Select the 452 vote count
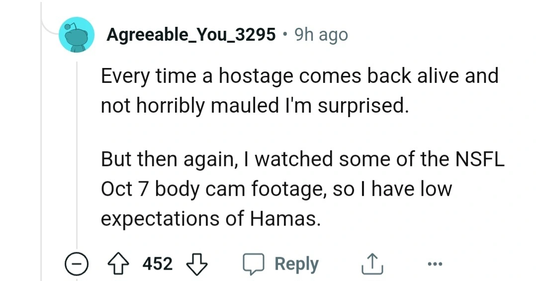This screenshot has width=536, height=281. tap(158, 264)
